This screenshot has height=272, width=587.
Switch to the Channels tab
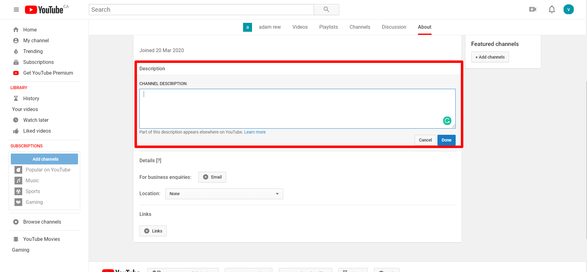360,27
